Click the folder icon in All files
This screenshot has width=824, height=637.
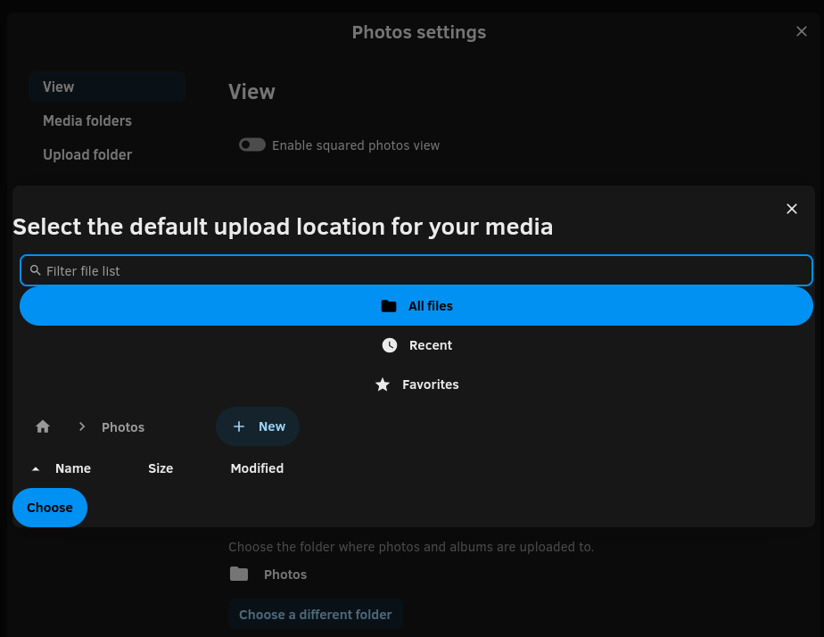pos(389,306)
